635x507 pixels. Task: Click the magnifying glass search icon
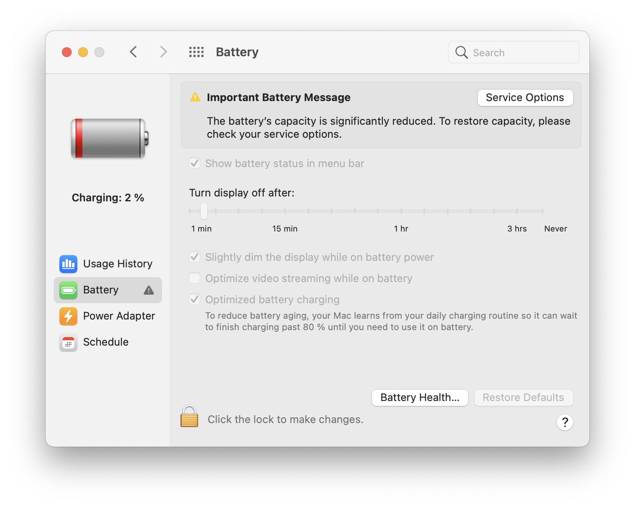click(x=461, y=52)
